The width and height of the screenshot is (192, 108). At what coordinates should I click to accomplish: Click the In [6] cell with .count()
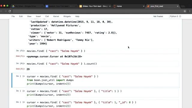(x=103, y=64)
